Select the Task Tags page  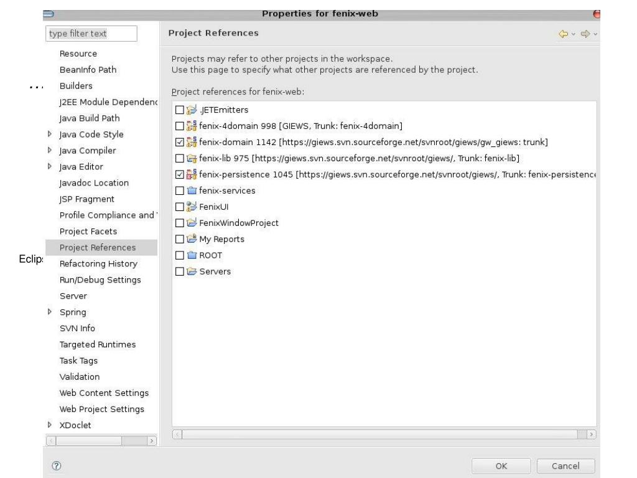pos(79,361)
